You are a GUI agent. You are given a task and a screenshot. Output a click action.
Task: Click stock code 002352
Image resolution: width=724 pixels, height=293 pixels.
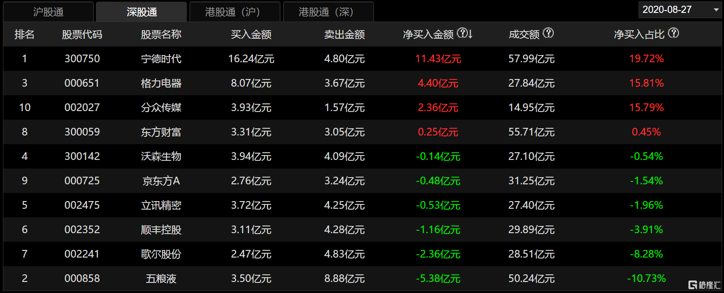coord(82,230)
